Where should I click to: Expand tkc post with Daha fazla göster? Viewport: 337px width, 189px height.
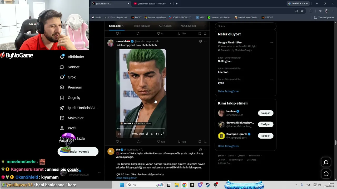click(x=126, y=178)
